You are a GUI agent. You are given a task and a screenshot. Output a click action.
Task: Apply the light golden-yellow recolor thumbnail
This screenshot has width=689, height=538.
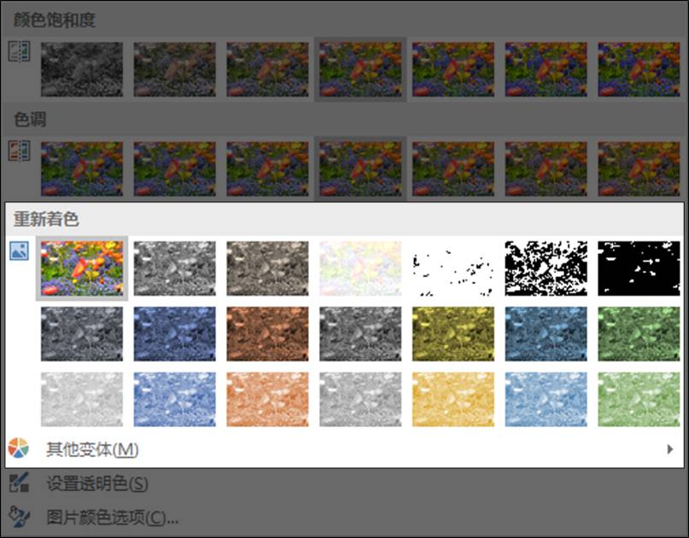(x=453, y=399)
